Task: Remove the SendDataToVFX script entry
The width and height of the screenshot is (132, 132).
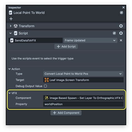Action: coord(121,40)
